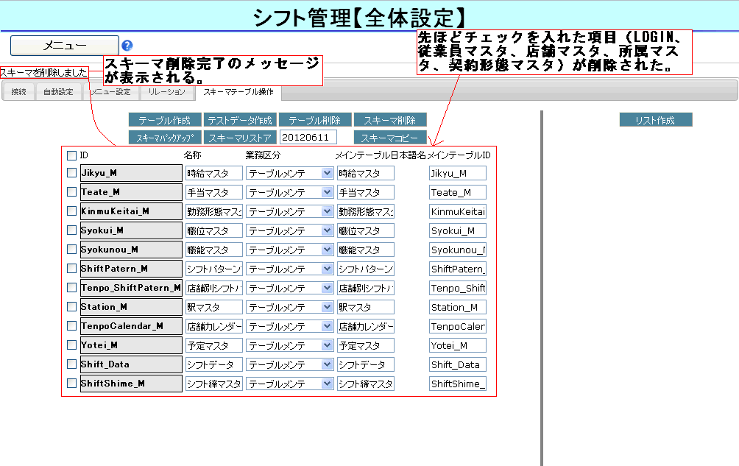Click the テストデータ作成 button
Viewport: 739px width, 466px height.
tap(240, 120)
